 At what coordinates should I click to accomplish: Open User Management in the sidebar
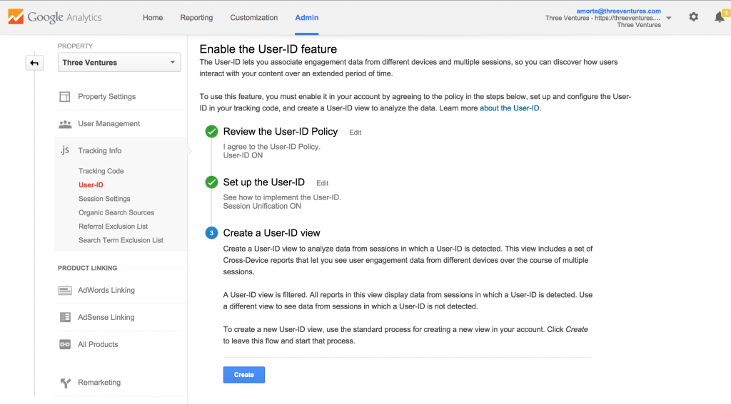point(109,124)
